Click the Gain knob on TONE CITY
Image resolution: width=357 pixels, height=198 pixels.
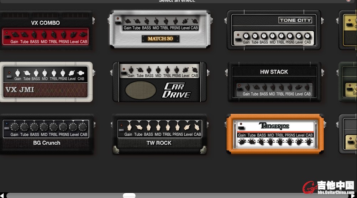click(246, 36)
